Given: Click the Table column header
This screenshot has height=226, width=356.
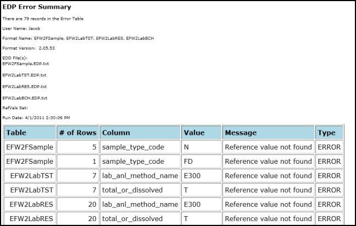Looking at the screenshot, I should (x=30, y=133).
